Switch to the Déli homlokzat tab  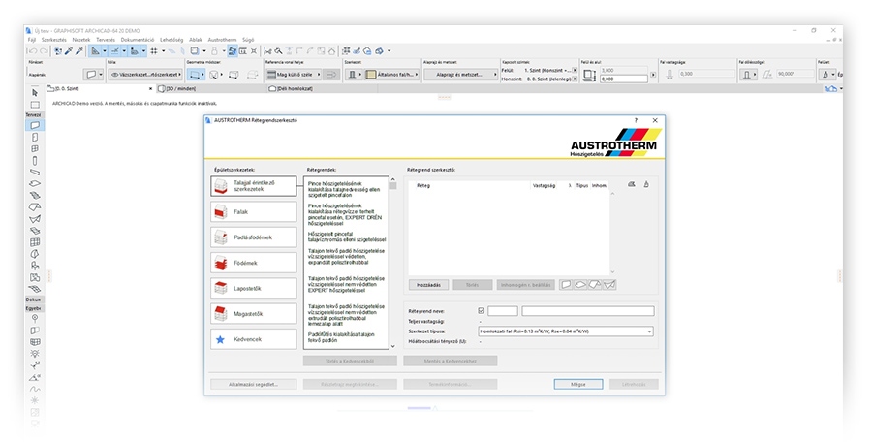pyautogui.click(x=321, y=88)
